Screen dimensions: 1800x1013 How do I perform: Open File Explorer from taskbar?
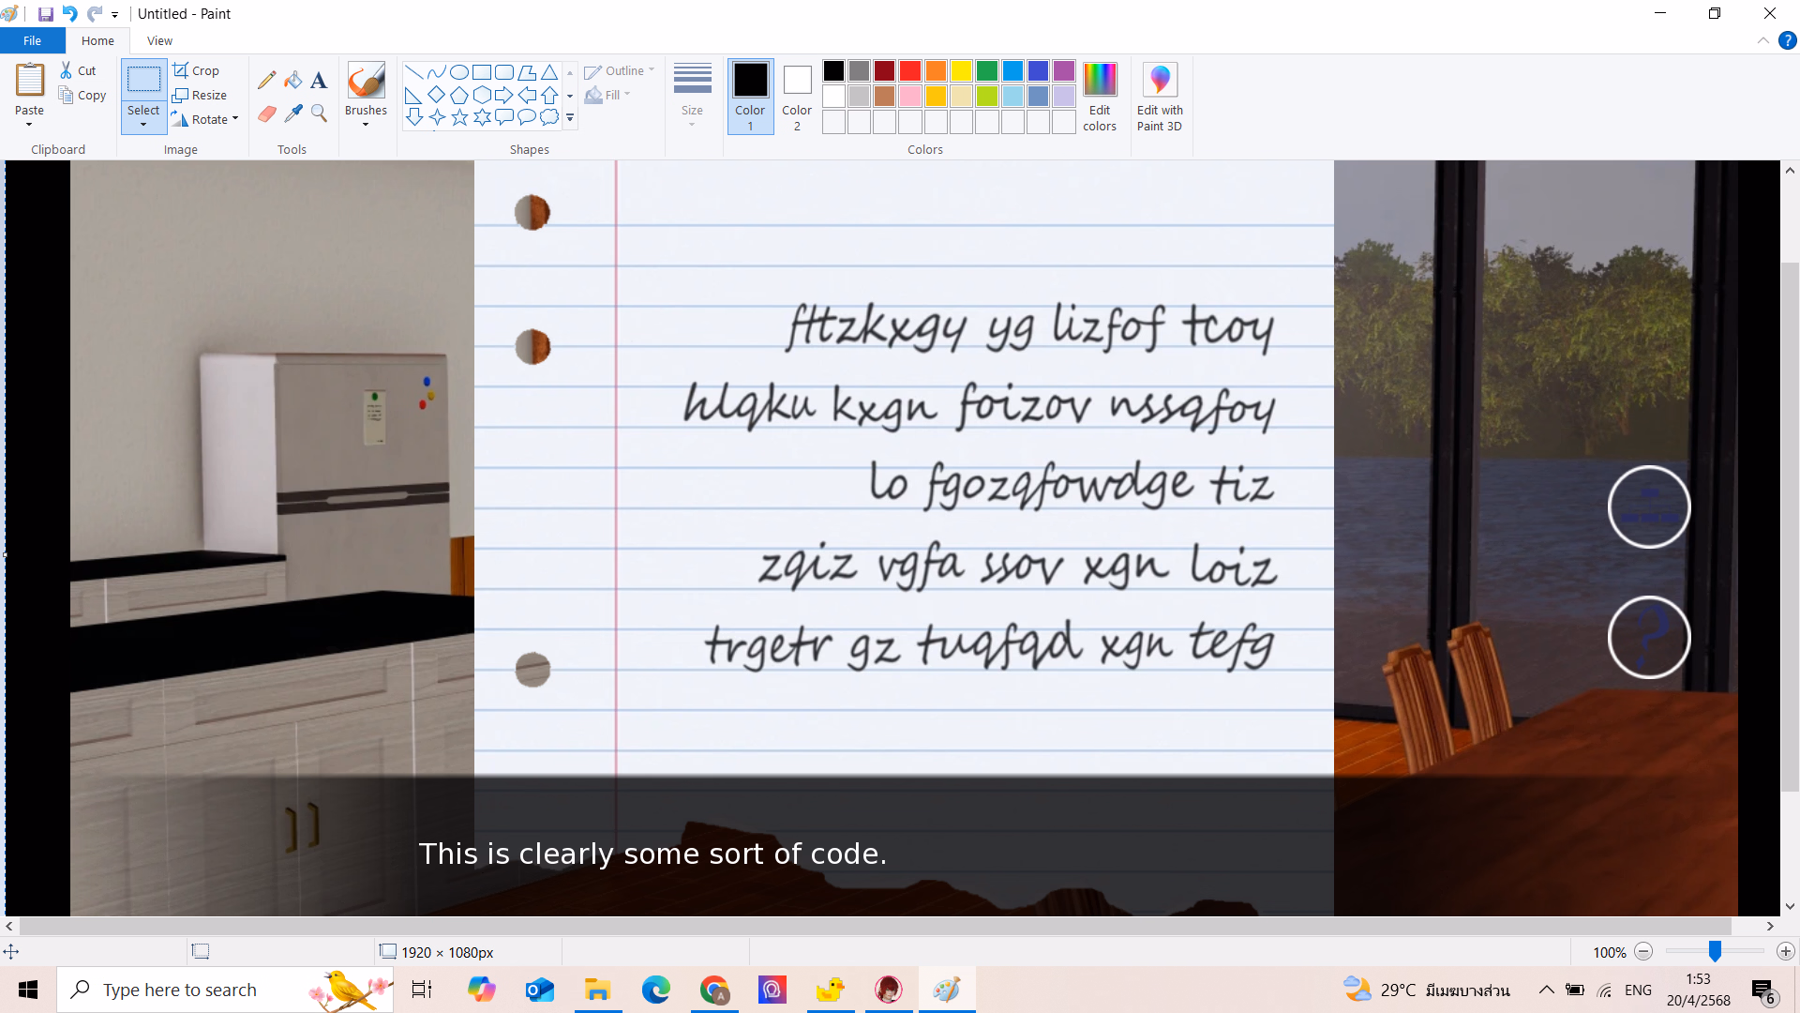(x=597, y=990)
